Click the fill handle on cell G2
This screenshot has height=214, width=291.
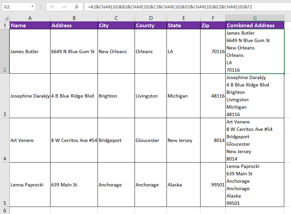coord(284,73)
